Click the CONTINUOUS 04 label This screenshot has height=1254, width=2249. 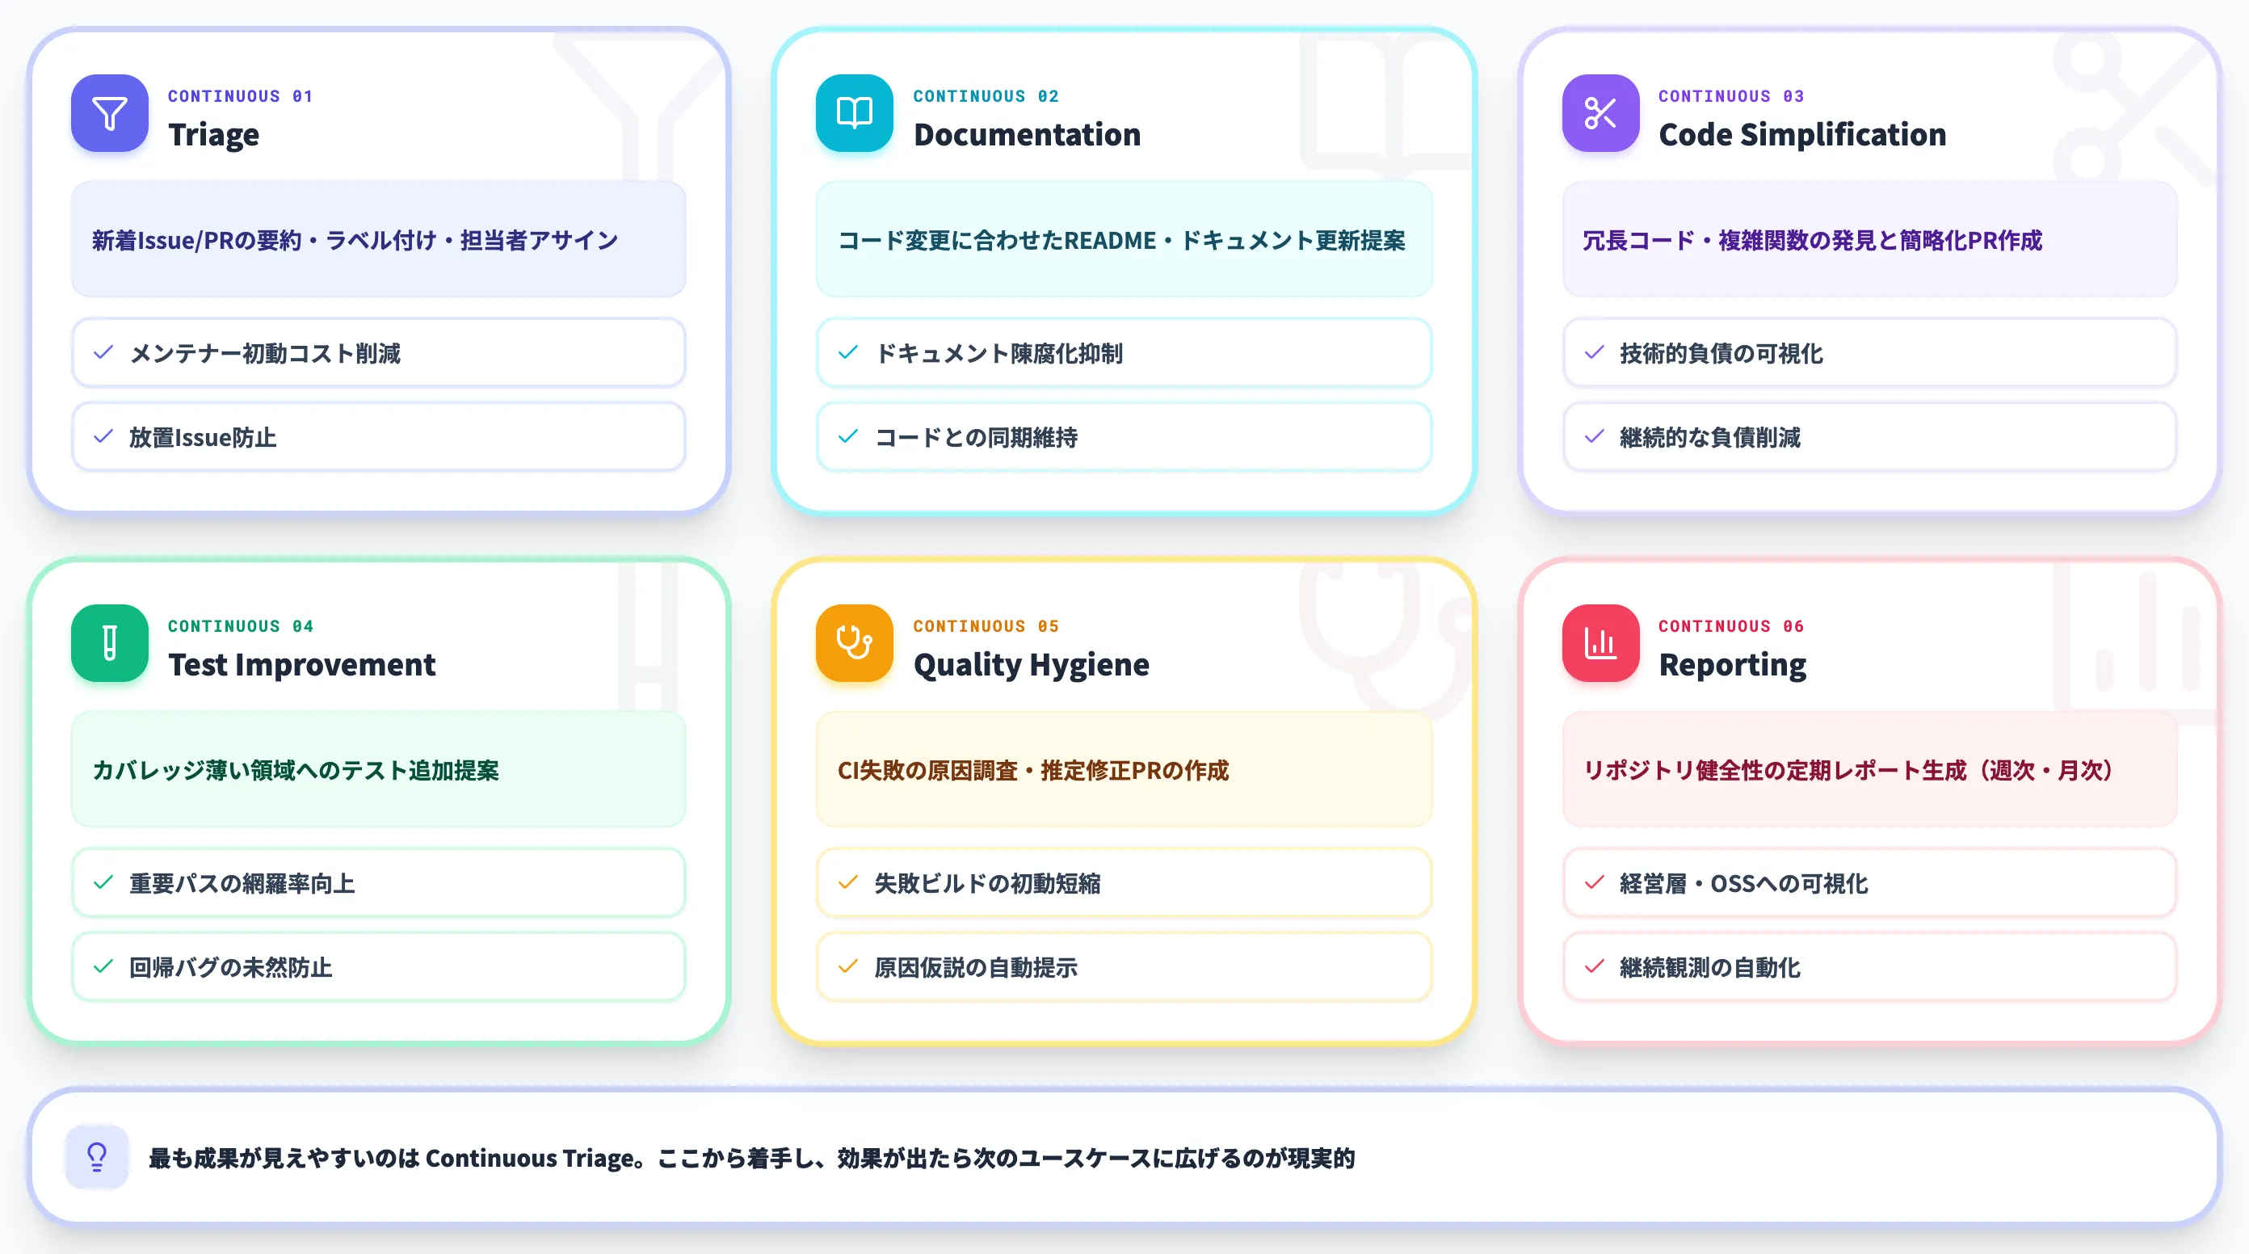[x=240, y=626]
